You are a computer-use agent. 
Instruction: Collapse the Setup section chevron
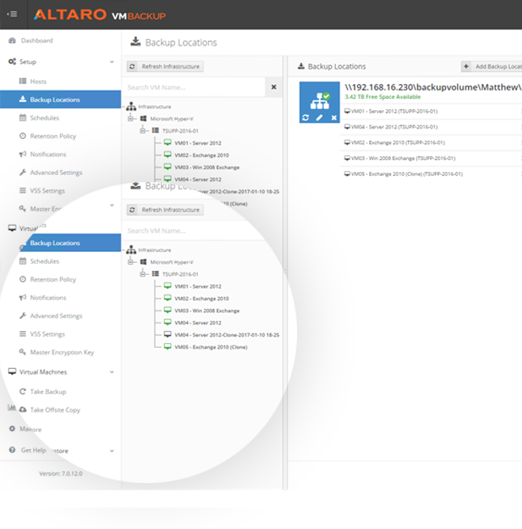click(x=112, y=62)
